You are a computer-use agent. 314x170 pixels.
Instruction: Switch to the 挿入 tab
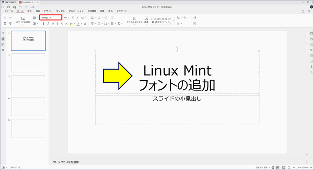[29, 11]
